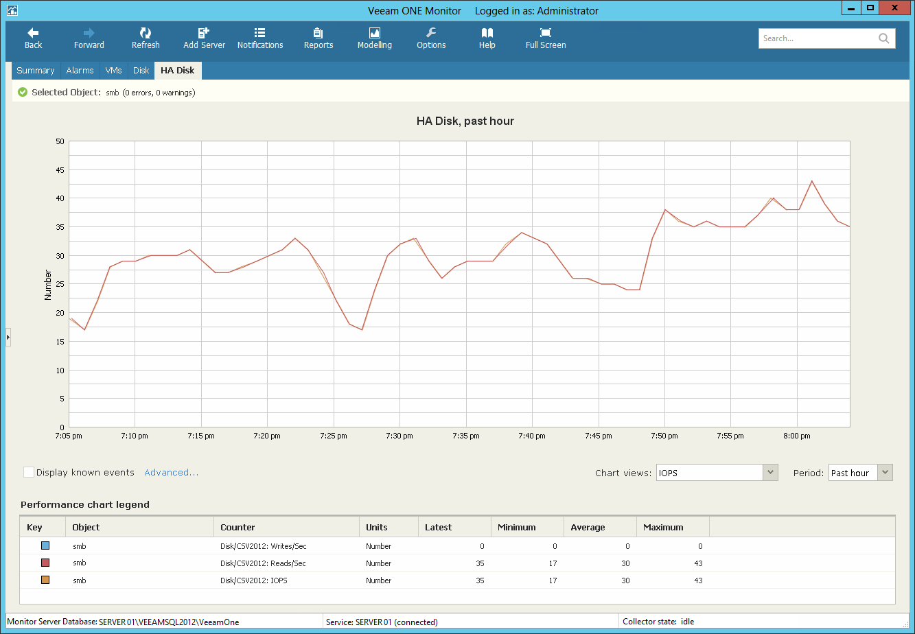Select the Disk/CSV2012: Writes/Sec row
915x634 pixels.
(458, 546)
